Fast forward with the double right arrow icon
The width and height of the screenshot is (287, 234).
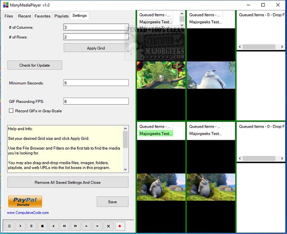75,226
